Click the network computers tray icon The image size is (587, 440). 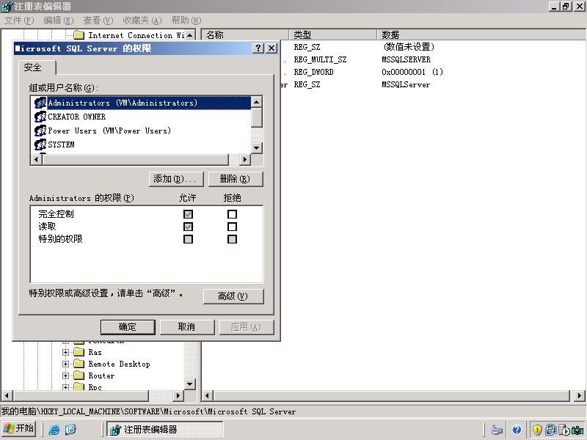551,430
